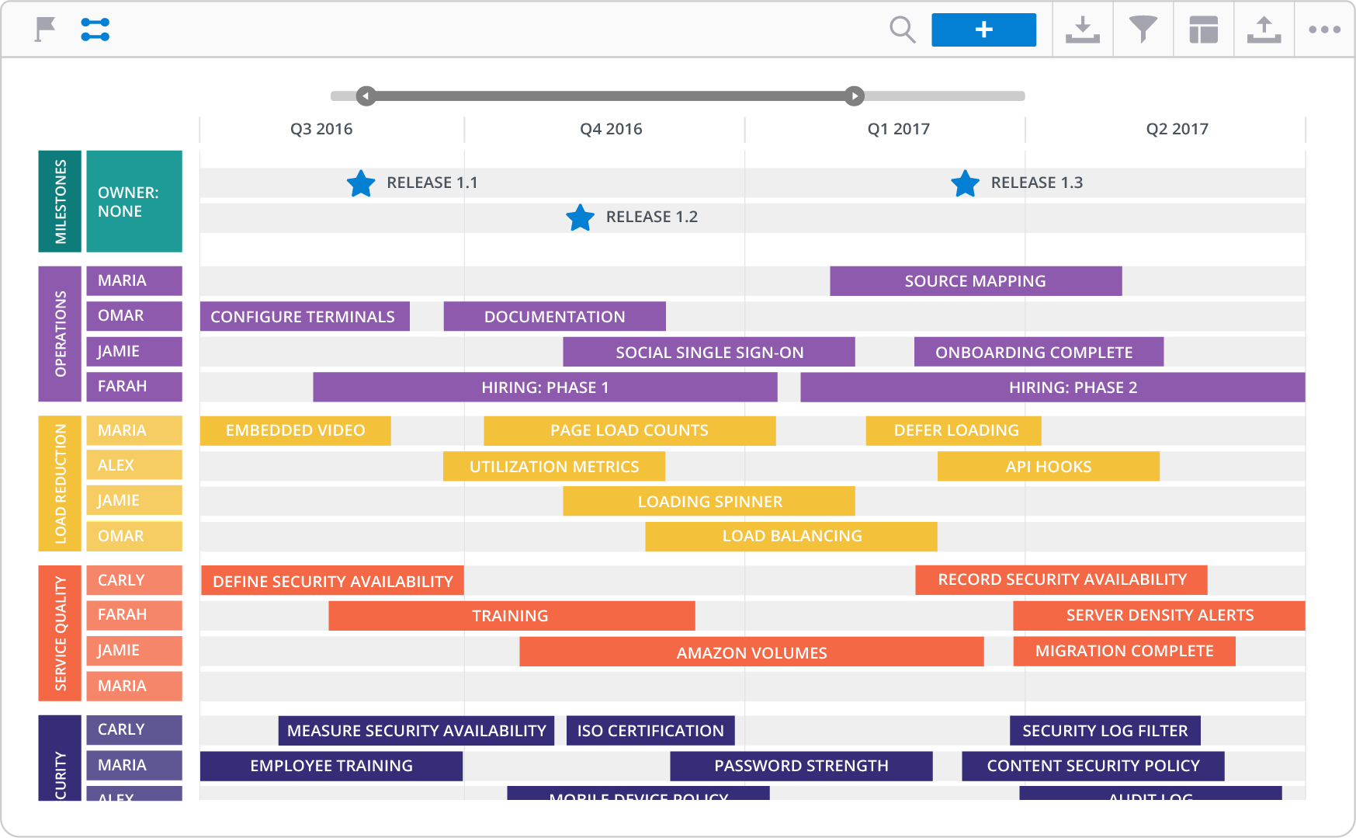Open the Page Load Counts bar
This screenshot has width=1356, height=838.
pyautogui.click(x=629, y=430)
